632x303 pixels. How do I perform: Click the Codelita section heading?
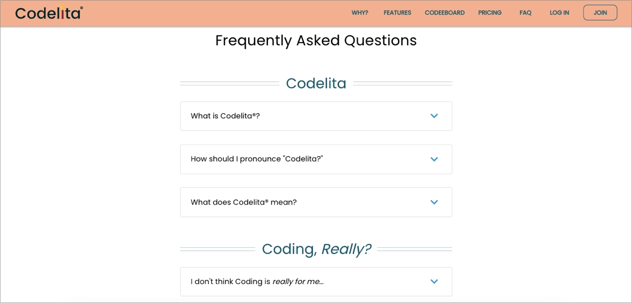coord(316,83)
